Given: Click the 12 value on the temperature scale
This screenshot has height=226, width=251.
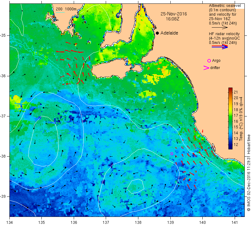Looking at the screenshot, I should pyautogui.click(x=236, y=145).
